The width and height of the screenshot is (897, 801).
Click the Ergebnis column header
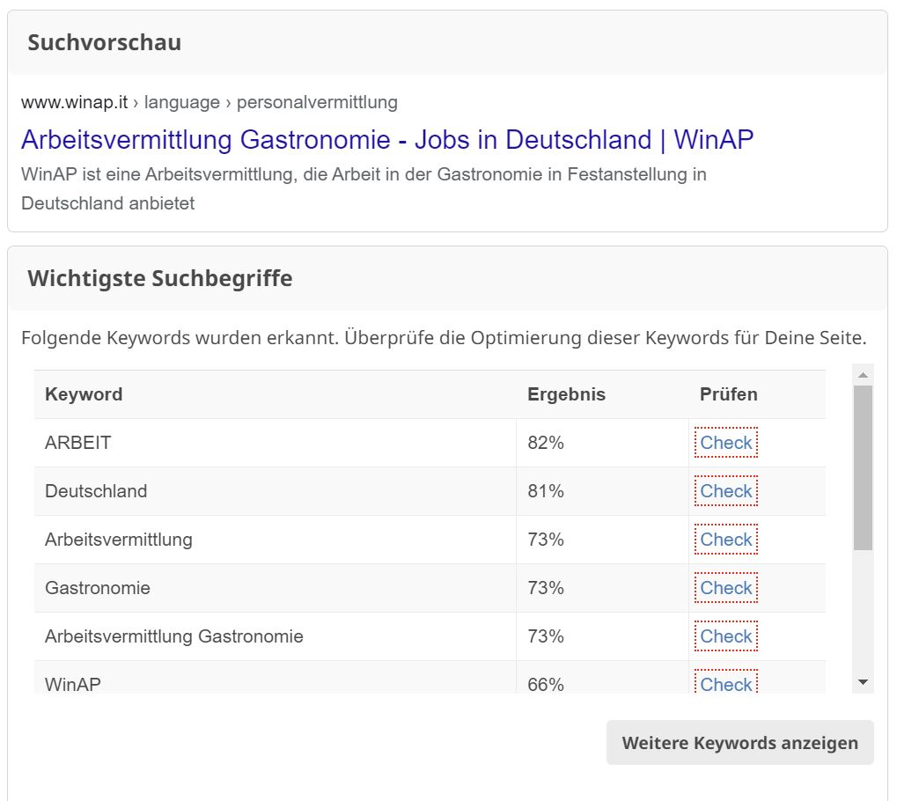pos(566,394)
